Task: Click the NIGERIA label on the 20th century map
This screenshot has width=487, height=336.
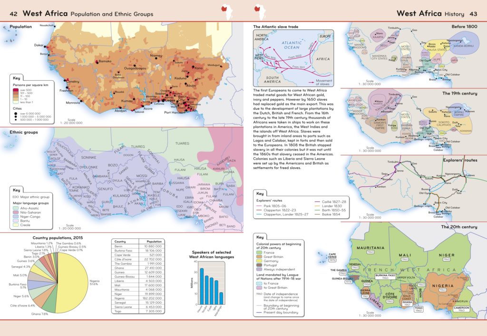Action: [443, 286]
